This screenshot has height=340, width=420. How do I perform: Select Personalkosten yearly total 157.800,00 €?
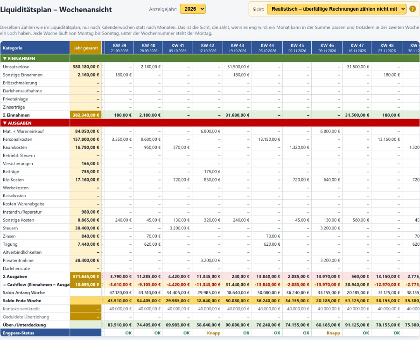pyautogui.click(x=86, y=139)
